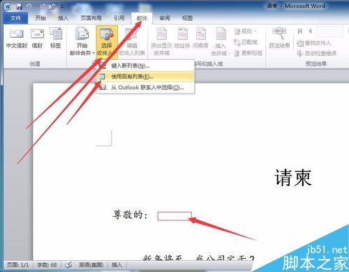The image size is (349, 272).
Task: Go to first record arrow in preview group
Action: point(300,31)
